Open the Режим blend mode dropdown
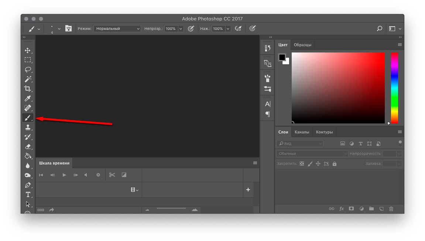The height and width of the screenshot is (241, 425). [x=117, y=28]
